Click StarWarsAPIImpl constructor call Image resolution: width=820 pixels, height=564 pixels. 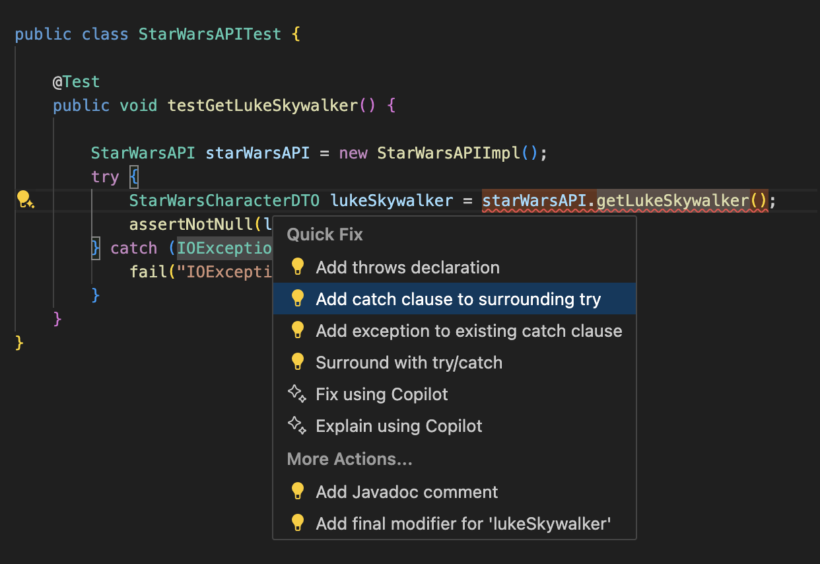448,153
